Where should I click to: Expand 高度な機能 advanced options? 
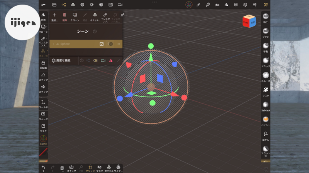coord(61,60)
